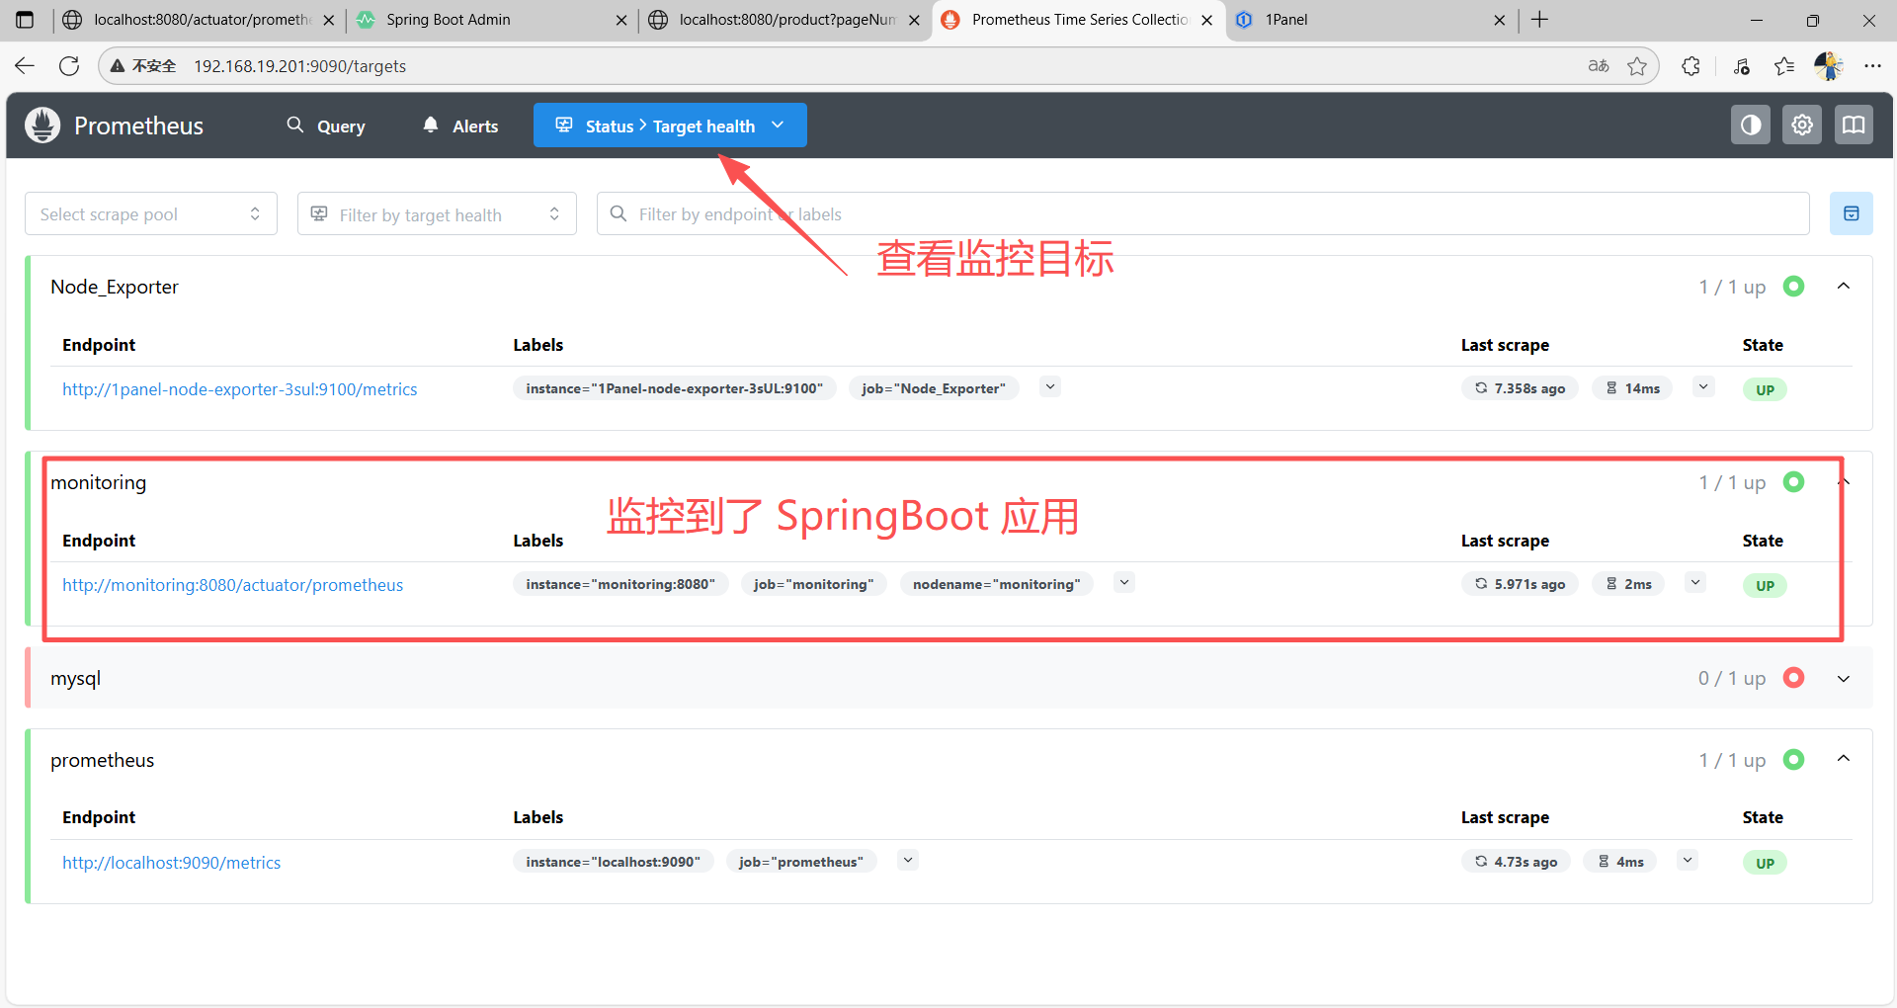Open the Status Target health menu
Screen dimensions: 1897x1008
click(670, 126)
